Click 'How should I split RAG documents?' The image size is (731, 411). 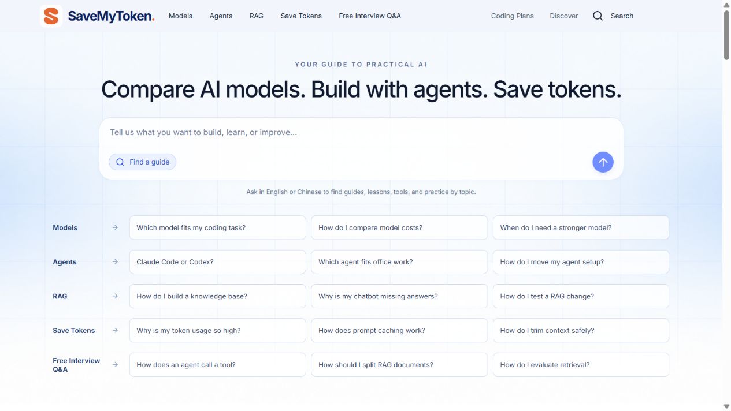point(399,365)
